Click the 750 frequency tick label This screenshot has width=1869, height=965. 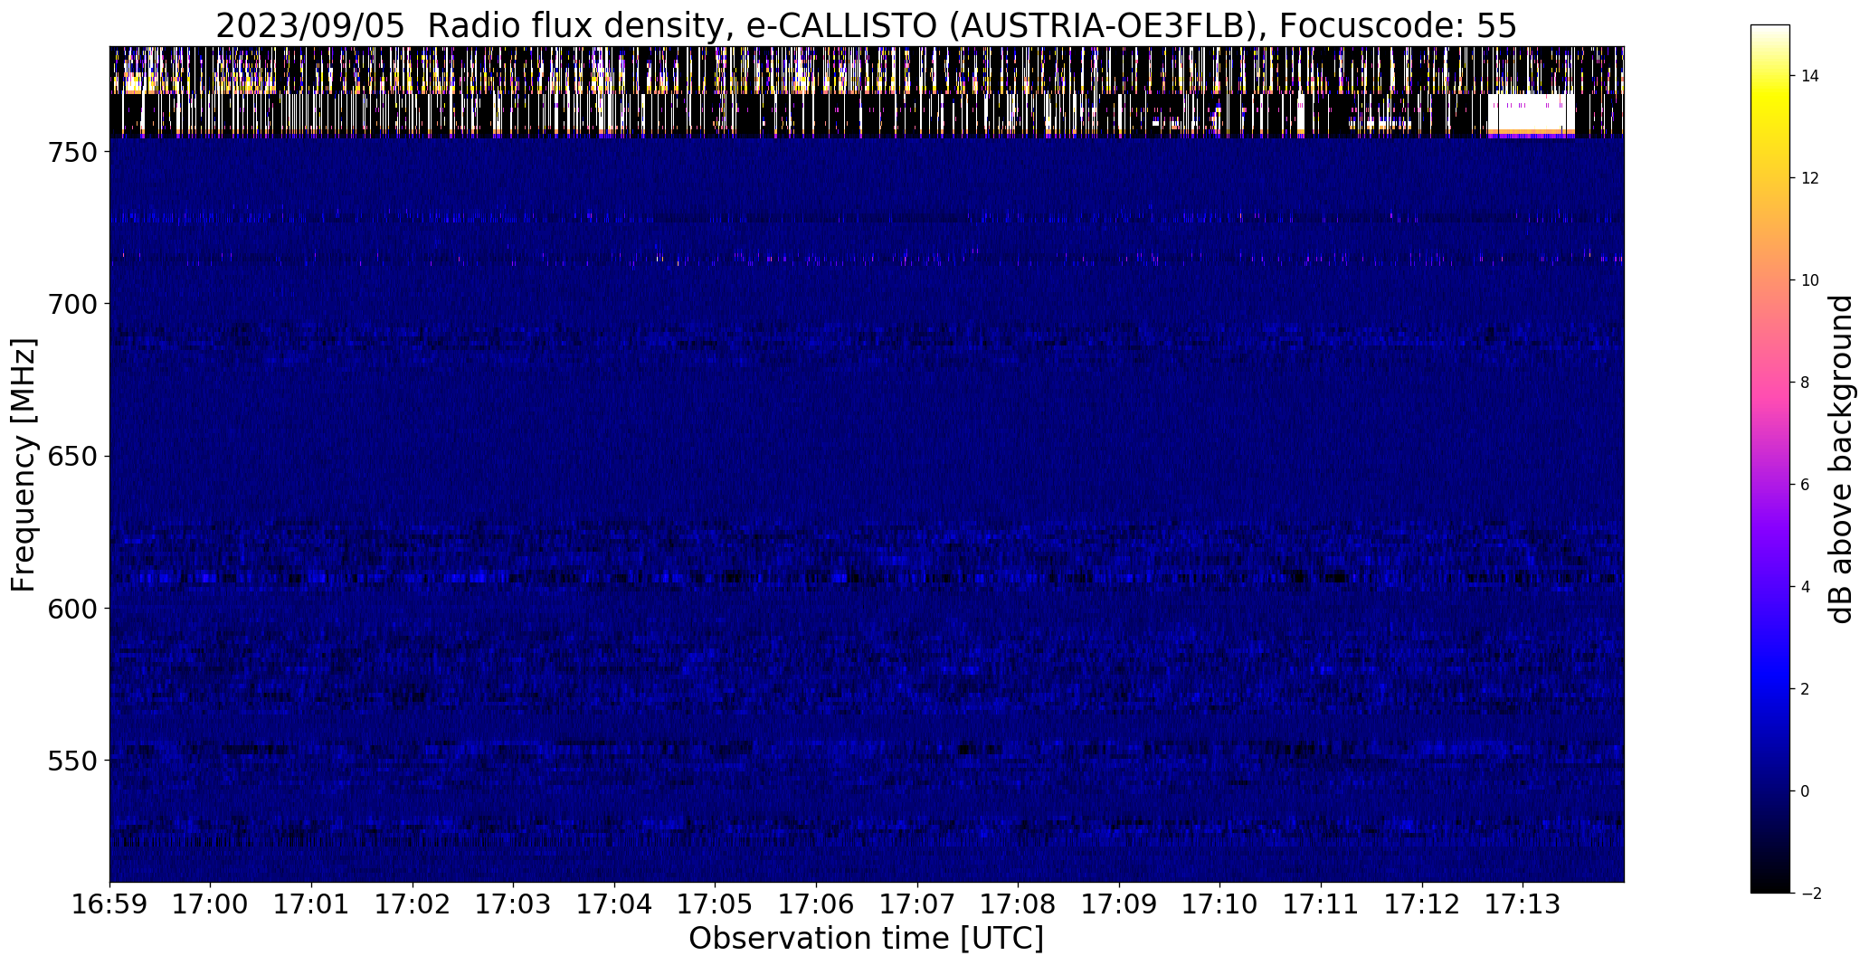pos(71,152)
